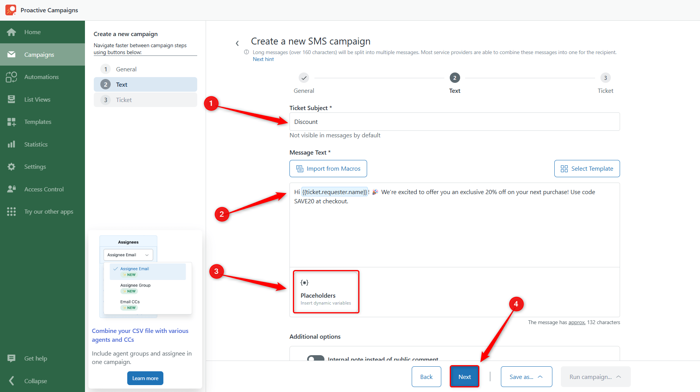Click the Try our other apps grid icon
Screen dimensions: 700x392
coord(12,212)
